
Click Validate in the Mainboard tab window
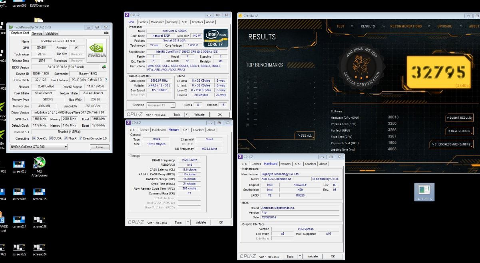313,256
